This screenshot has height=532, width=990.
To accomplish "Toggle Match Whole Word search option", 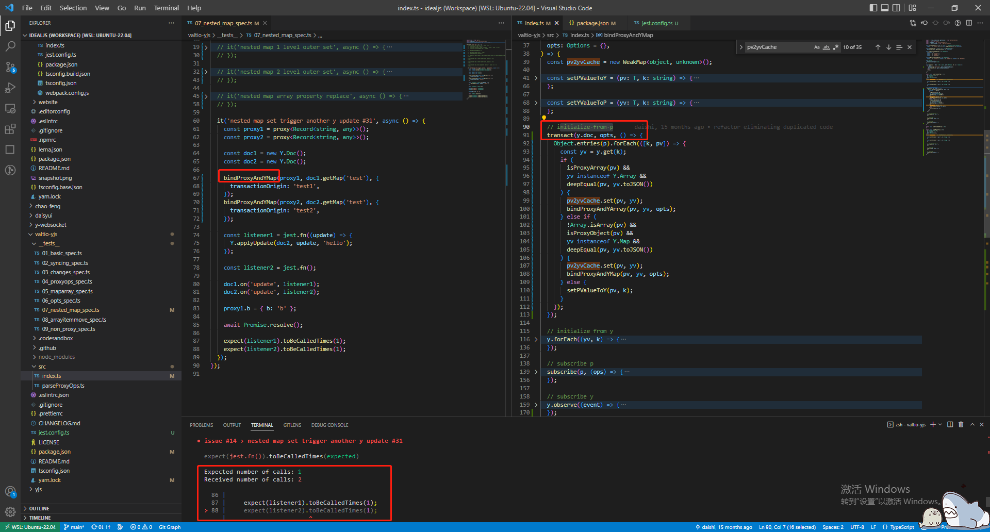I will pos(826,47).
